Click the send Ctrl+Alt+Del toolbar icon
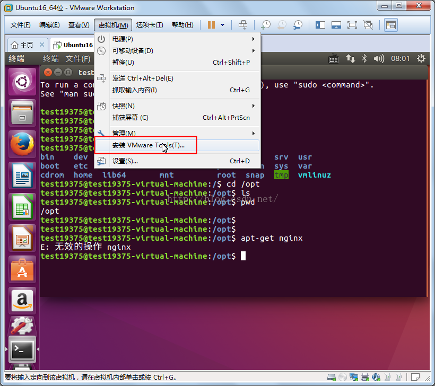The image size is (435, 386). (x=243, y=25)
